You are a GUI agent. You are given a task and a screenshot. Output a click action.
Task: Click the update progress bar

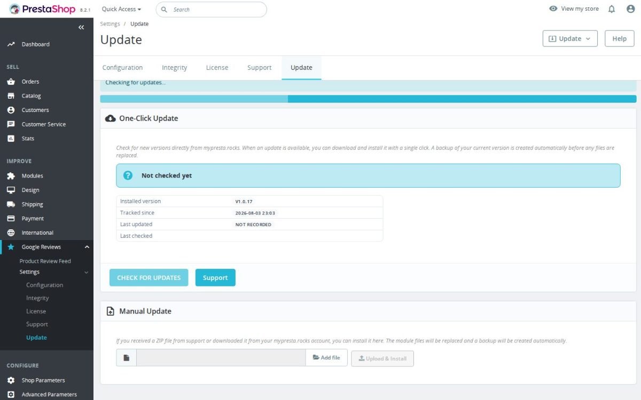pos(368,99)
